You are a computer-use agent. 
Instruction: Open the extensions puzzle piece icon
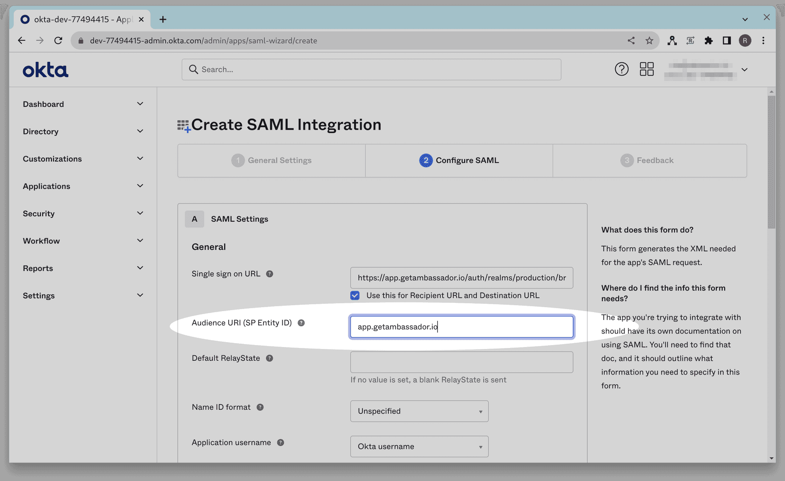tap(708, 41)
